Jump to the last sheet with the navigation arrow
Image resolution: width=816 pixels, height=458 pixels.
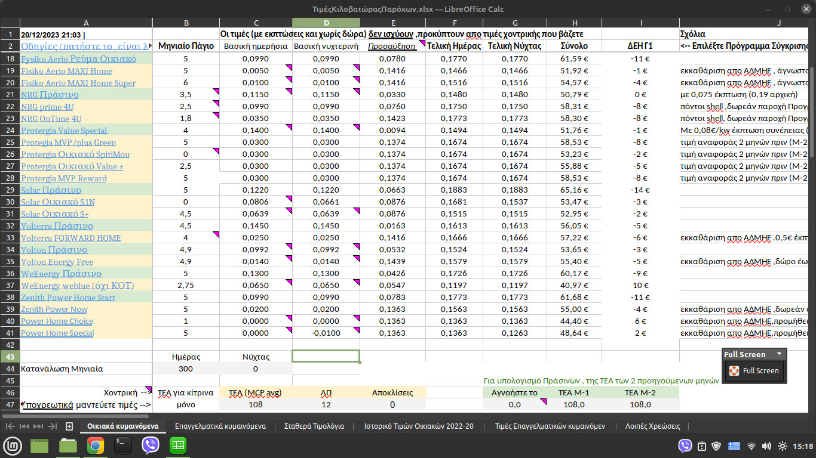click(x=52, y=426)
